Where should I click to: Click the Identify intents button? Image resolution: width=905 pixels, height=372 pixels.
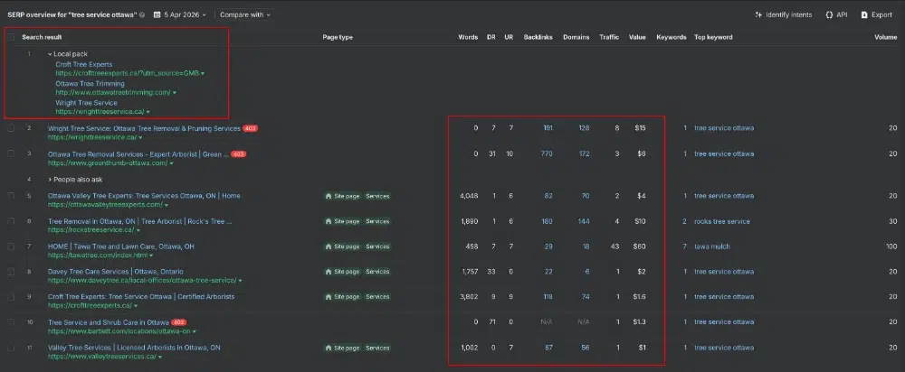[783, 15]
